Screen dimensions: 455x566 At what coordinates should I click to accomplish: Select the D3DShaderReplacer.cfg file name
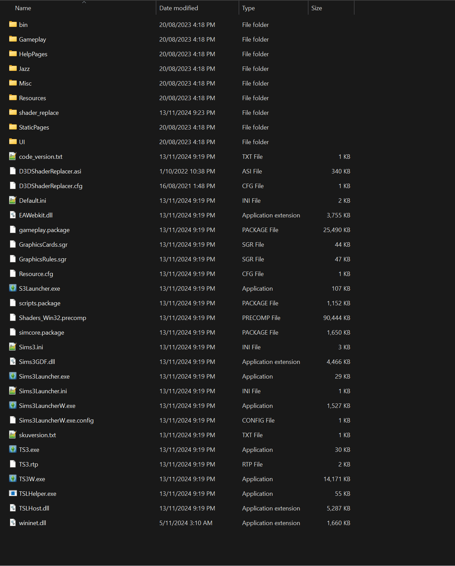pyautogui.click(x=51, y=186)
